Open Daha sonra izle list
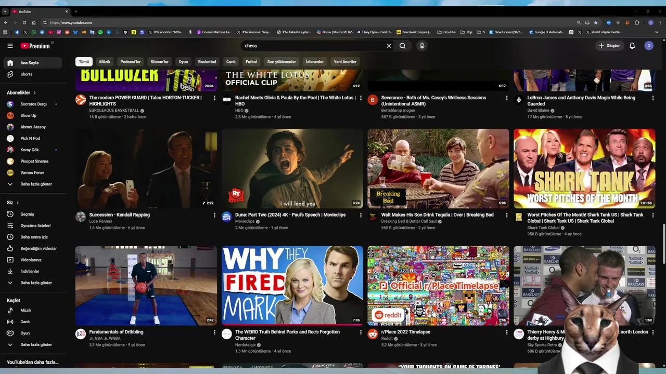Image resolution: width=666 pixels, height=374 pixels. pos(33,237)
